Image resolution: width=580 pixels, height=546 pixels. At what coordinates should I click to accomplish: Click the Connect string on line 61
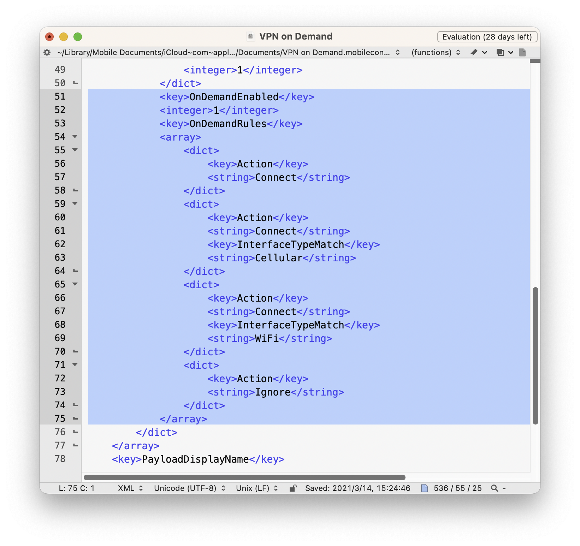click(x=276, y=231)
